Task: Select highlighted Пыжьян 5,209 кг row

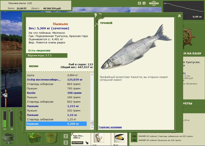Action: tap(56, 124)
